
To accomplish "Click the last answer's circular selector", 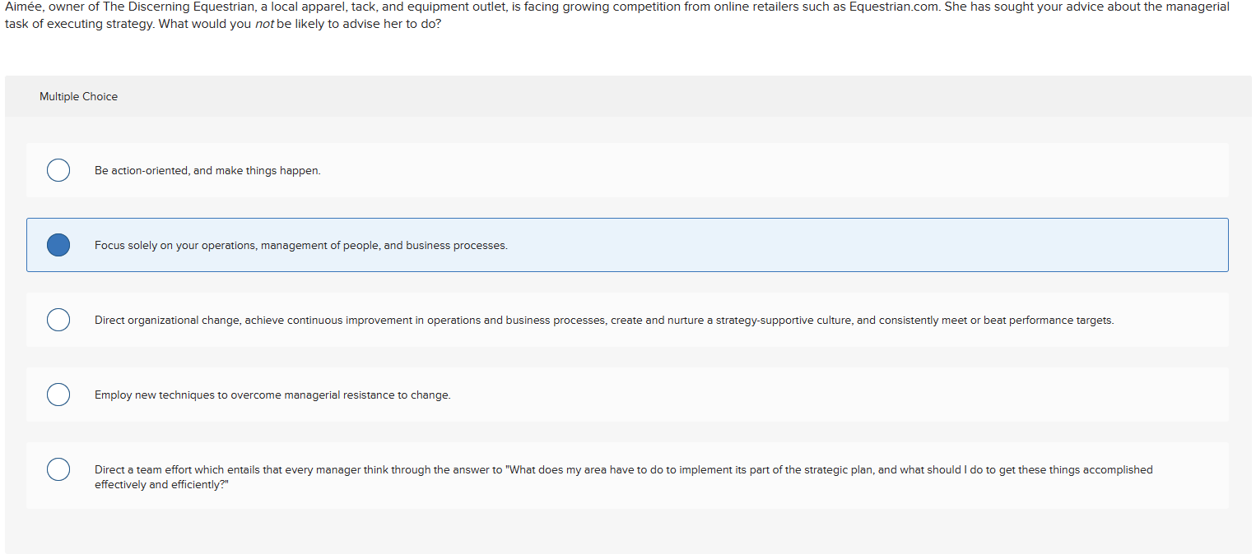I will tap(58, 469).
